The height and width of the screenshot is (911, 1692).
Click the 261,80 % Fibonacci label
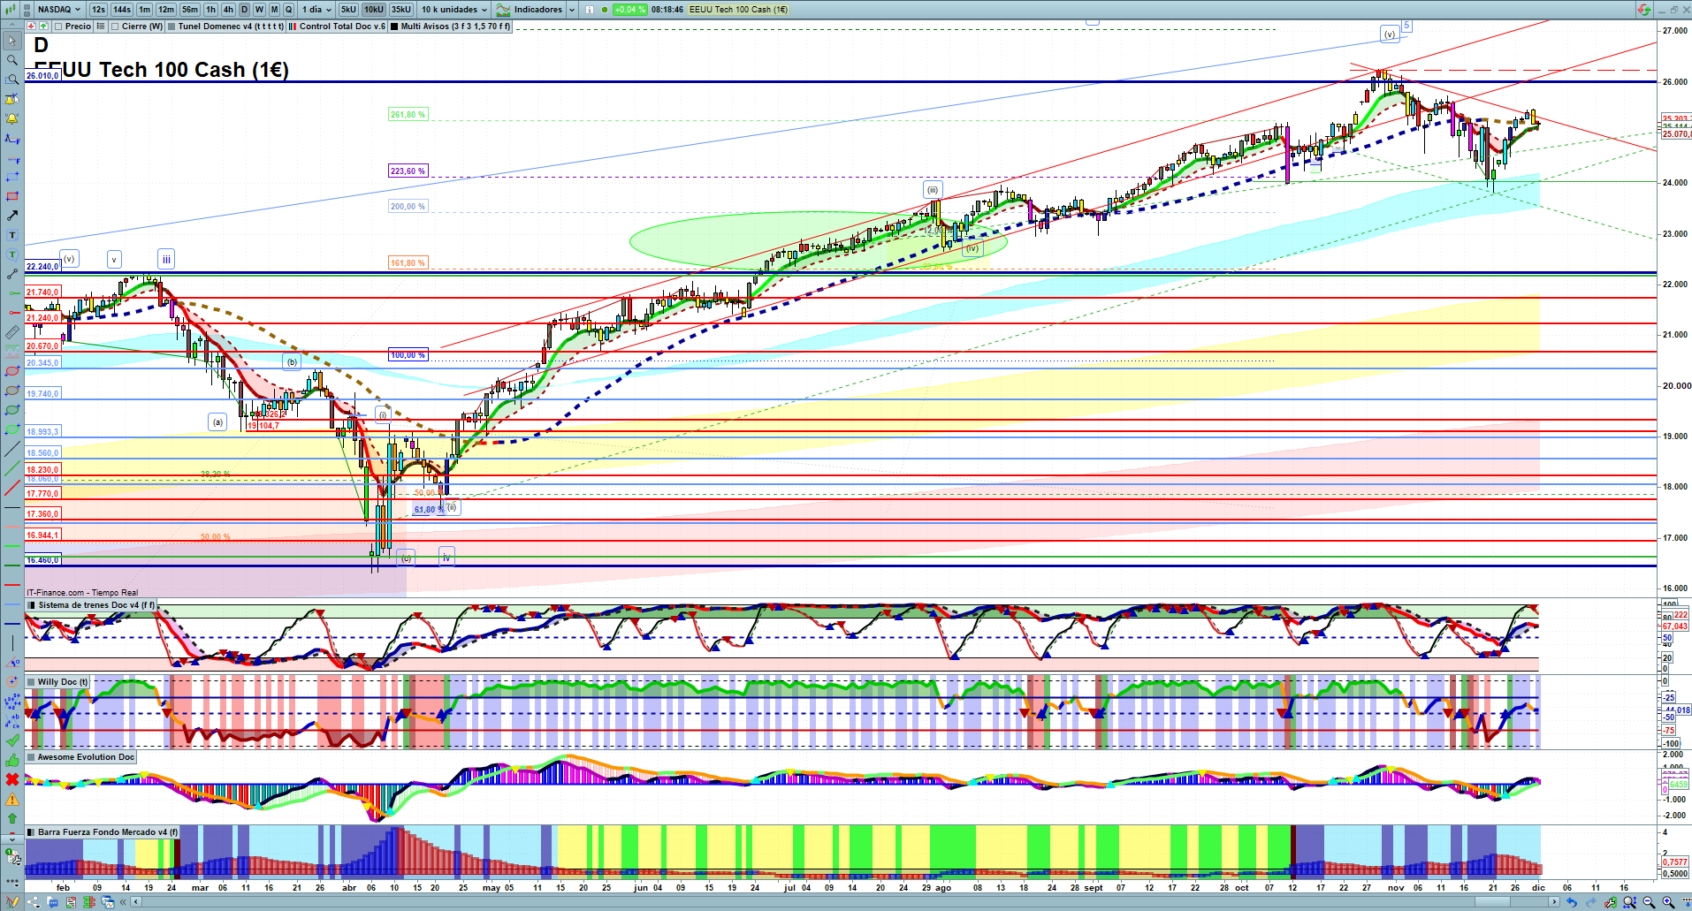[408, 115]
